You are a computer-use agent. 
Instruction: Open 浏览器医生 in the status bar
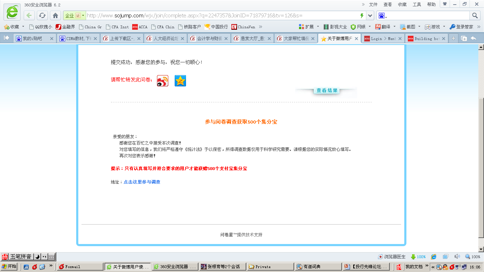pos(392,257)
